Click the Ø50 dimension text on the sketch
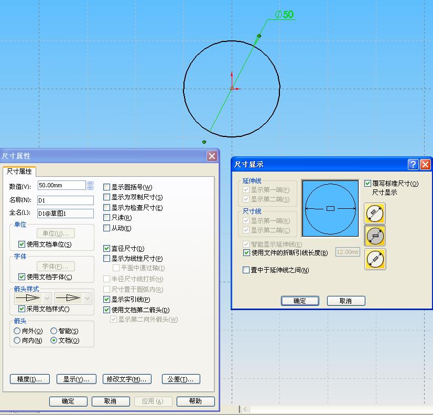433x415 pixels. (285, 14)
